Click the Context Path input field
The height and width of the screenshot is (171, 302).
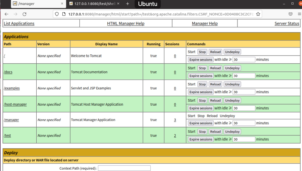coord(124,168)
